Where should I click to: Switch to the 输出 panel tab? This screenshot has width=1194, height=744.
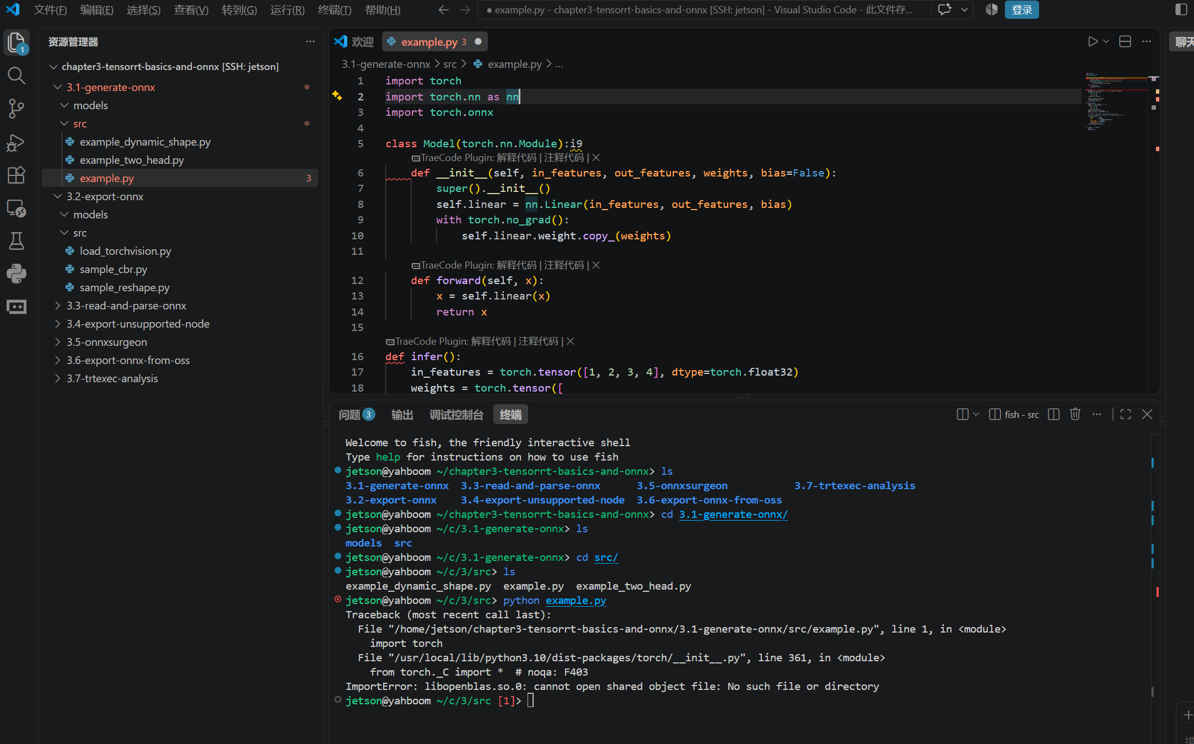click(402, 415)
